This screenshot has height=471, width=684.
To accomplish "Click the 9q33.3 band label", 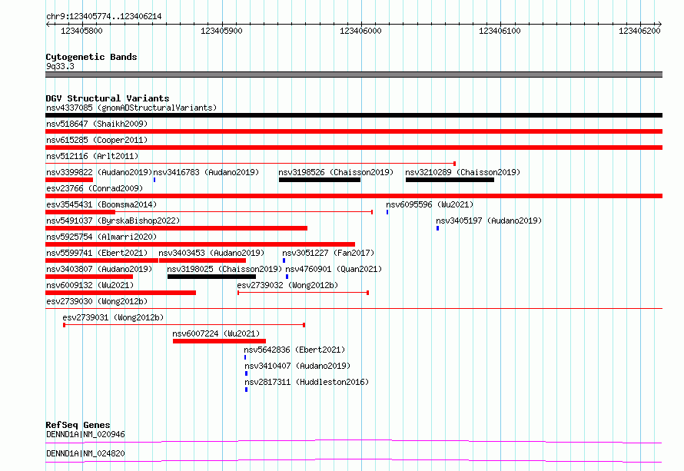I will pos(60,66).
